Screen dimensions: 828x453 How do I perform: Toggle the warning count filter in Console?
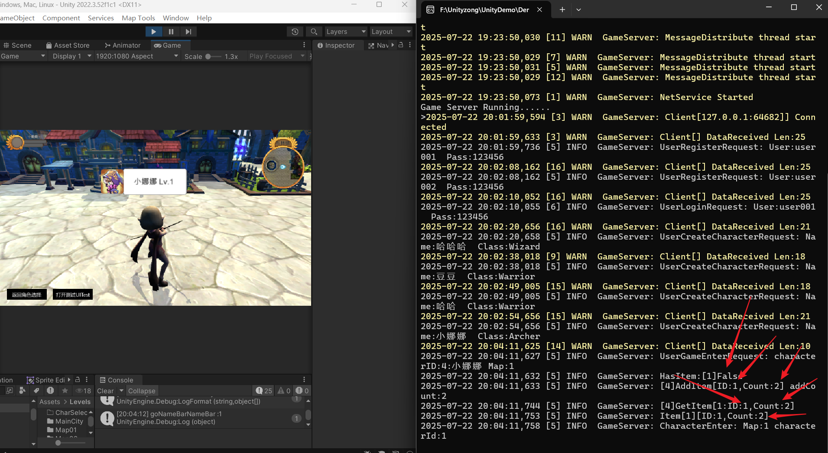(x=284, y=391)
